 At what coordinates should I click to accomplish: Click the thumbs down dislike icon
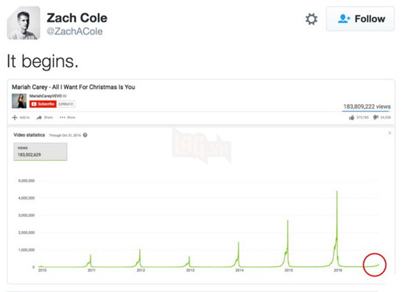click(x=377, y=118)
